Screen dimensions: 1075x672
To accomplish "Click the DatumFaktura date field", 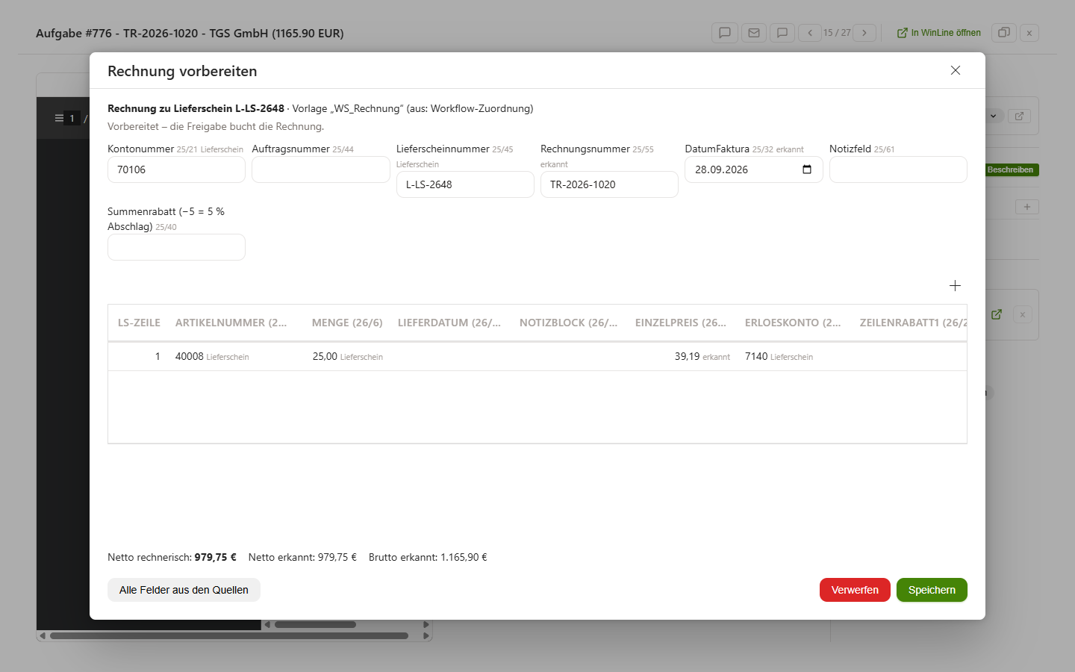I will tap(754, 169).
